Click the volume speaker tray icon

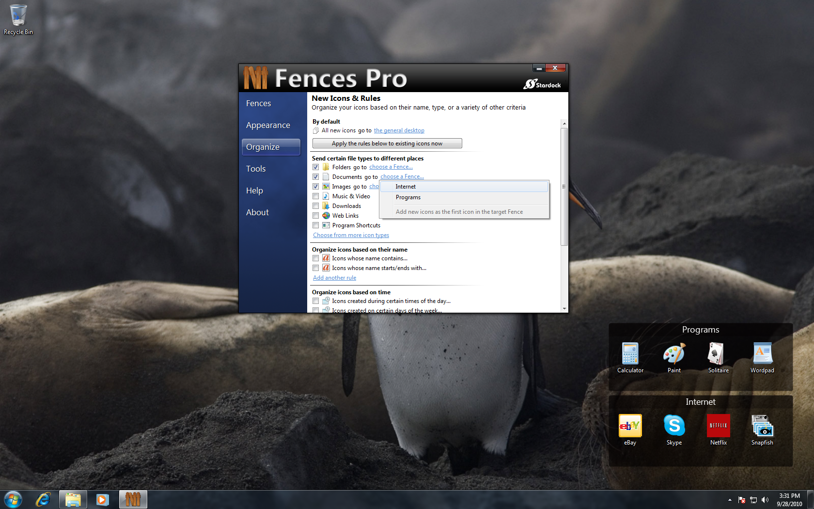click(765, 500)
